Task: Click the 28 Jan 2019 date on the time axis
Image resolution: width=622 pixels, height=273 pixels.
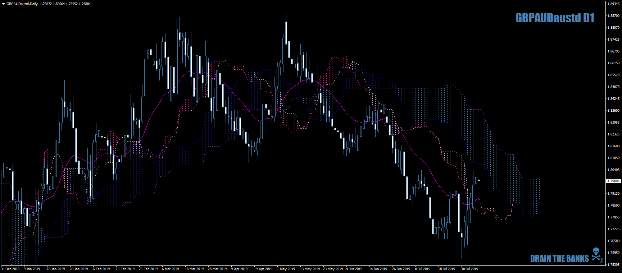Action: click(79, 269)
